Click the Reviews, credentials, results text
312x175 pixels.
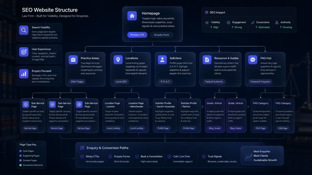pos(222,162)
